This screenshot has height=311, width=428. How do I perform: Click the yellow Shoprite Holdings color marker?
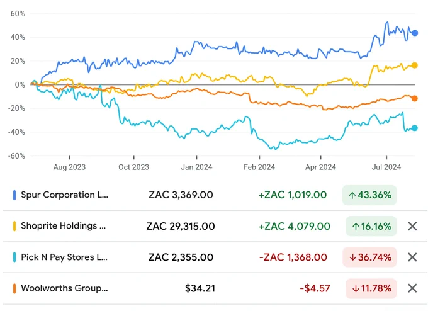pos(14,226)
